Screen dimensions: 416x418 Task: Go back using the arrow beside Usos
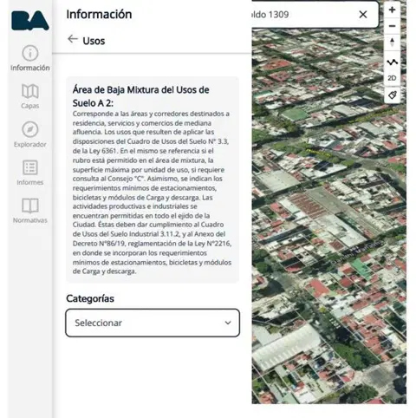click(x=73, y=39)
